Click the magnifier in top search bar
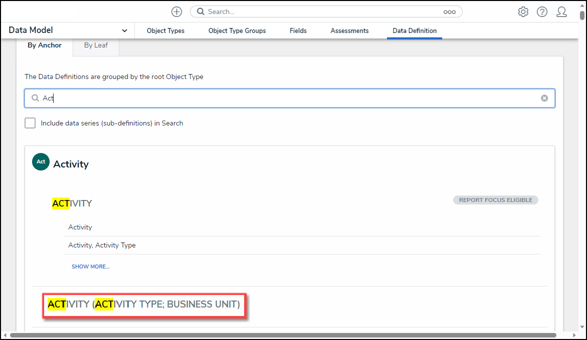Image resolution: width=587 pixels, height=340 pixels. point(200,11)
